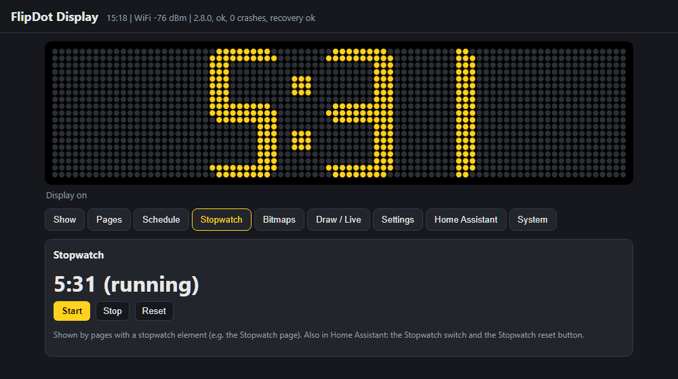This screenshot has width=678, height=379.
Task: Open the Schedule tab
Action: tap(161, 220)
